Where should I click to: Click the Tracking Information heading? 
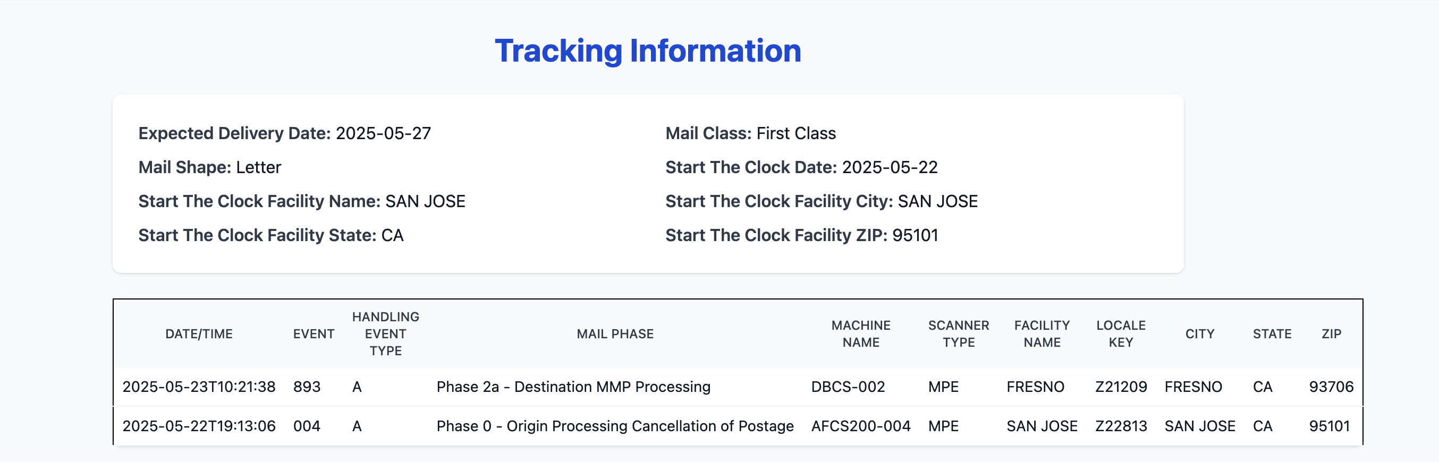click(x=647, y=51)
